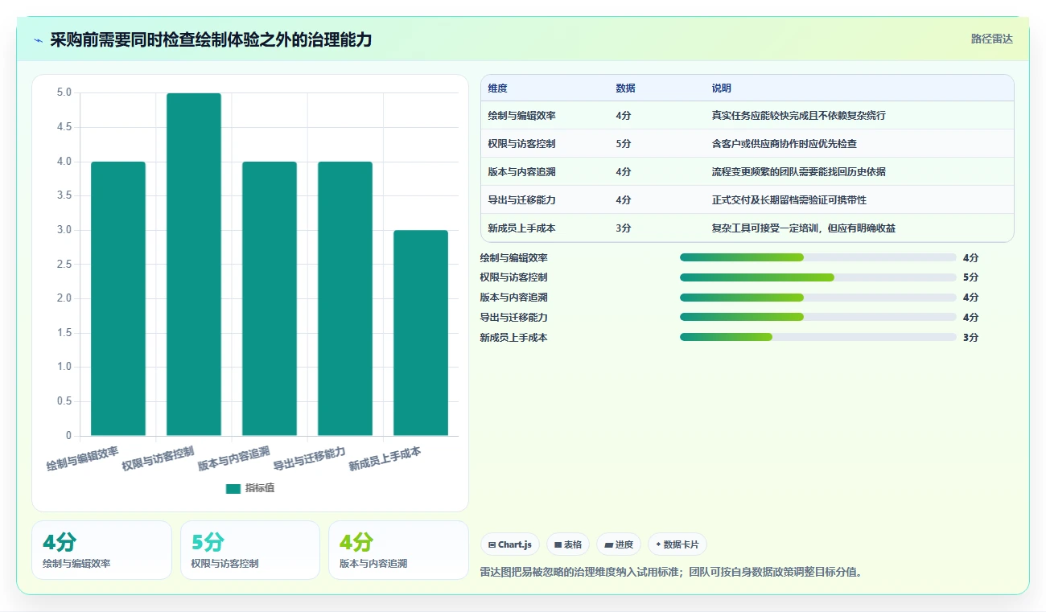
Task: Click text 复杂工具可接受一定培训，但应有明确收益
Action: pos(804,228)
